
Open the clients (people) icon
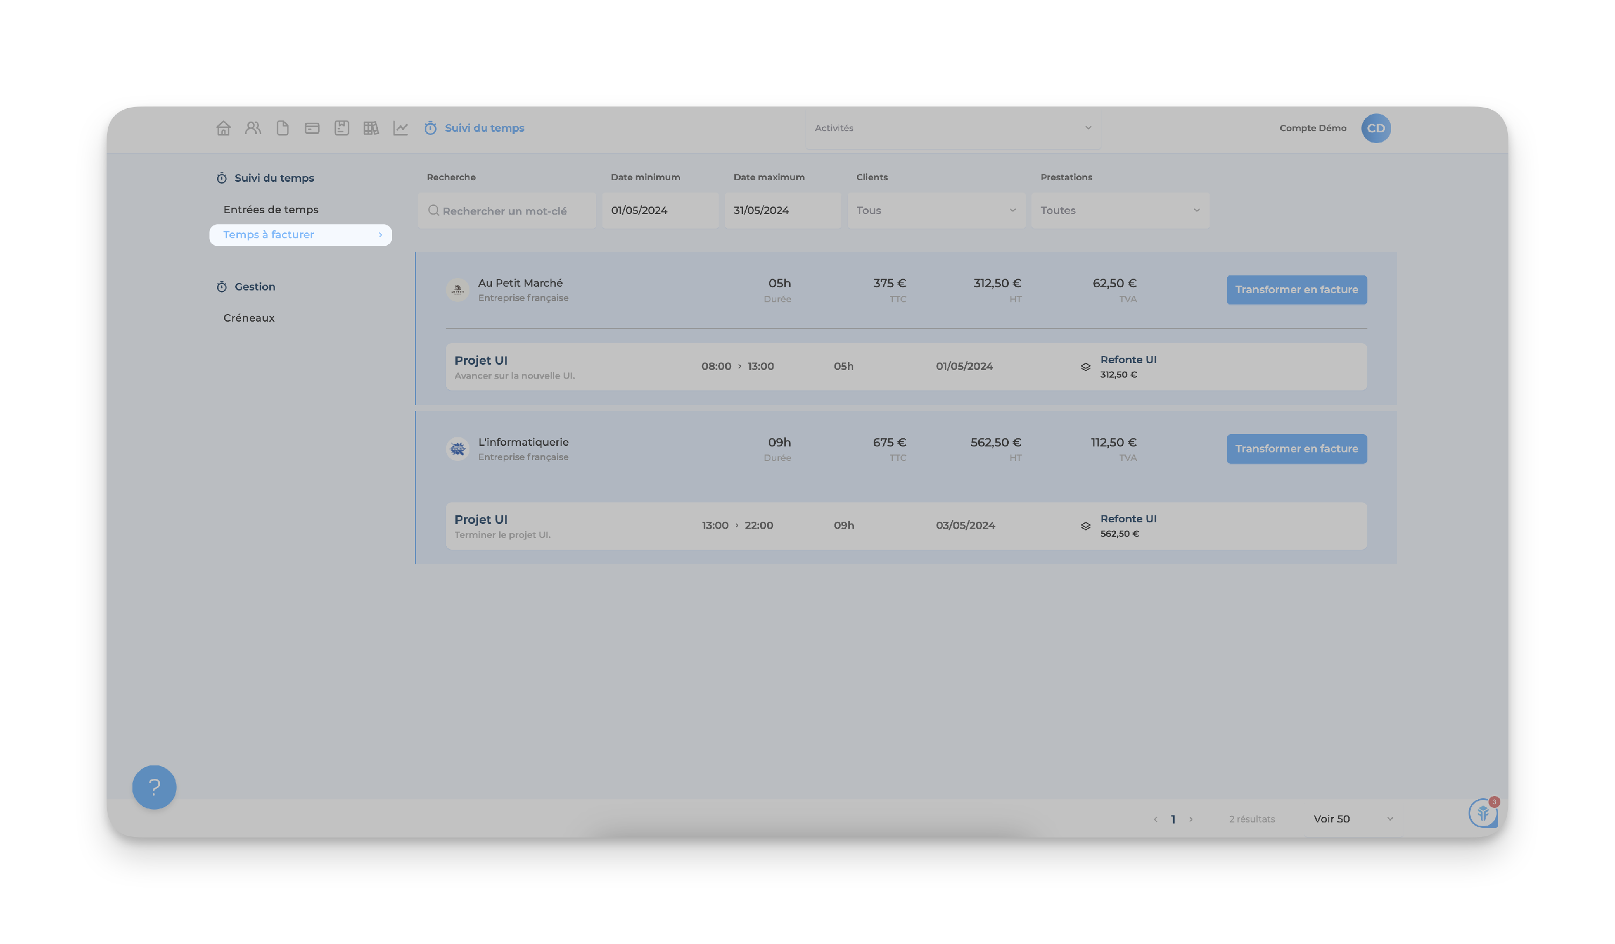coord(252,128)
